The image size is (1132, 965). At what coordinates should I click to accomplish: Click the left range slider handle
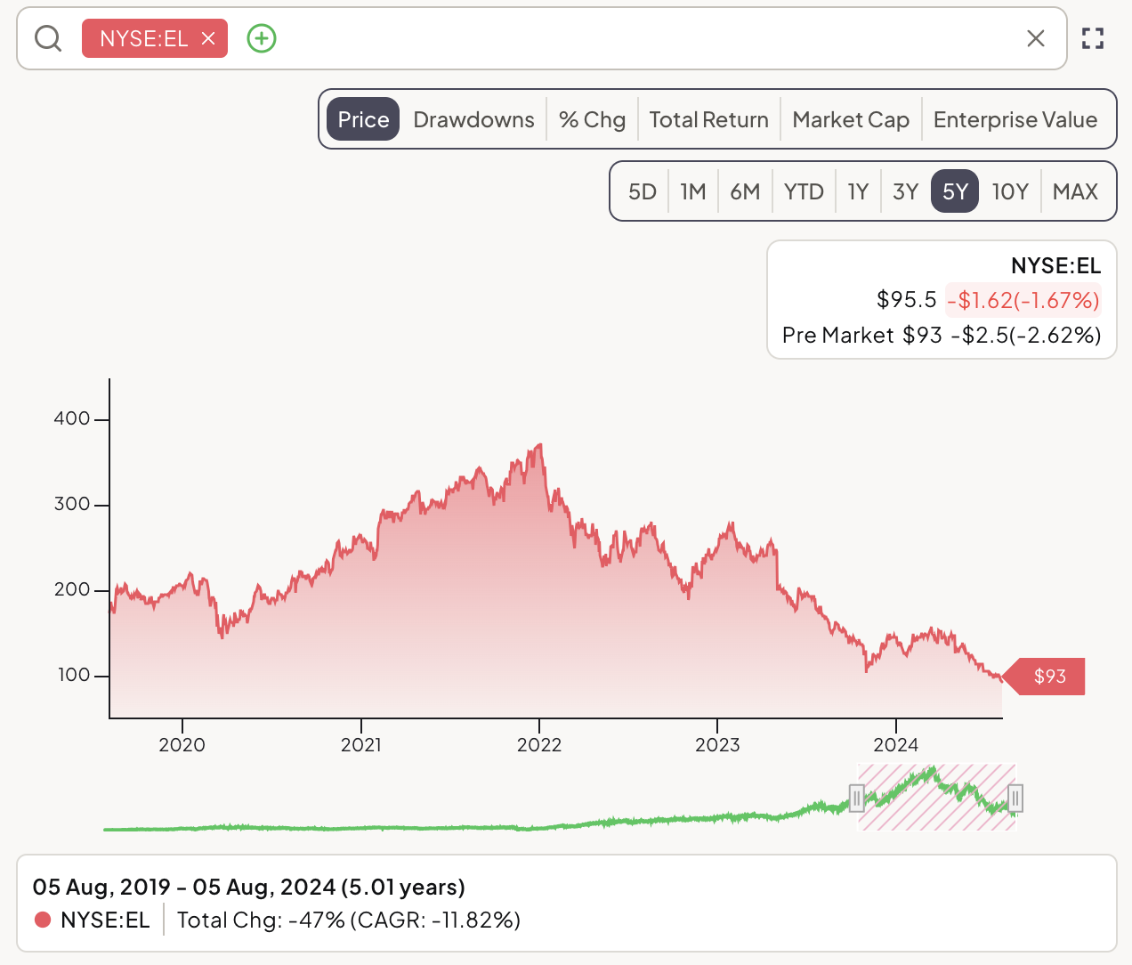(x=857, y=798)
